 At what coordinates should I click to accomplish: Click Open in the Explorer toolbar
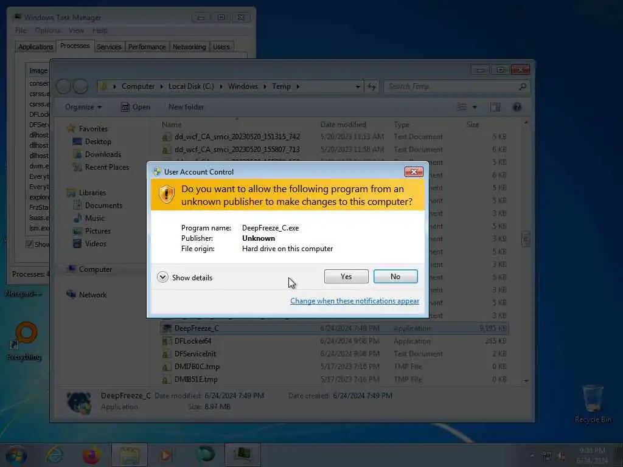click(136, 107)
